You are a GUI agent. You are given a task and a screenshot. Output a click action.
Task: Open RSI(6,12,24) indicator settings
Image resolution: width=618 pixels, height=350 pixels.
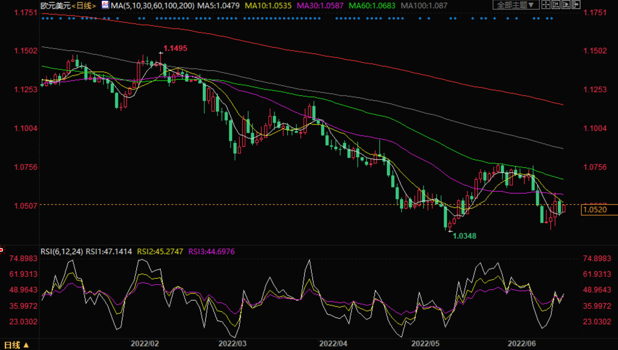pyautogui.click(x=61, y=252)
